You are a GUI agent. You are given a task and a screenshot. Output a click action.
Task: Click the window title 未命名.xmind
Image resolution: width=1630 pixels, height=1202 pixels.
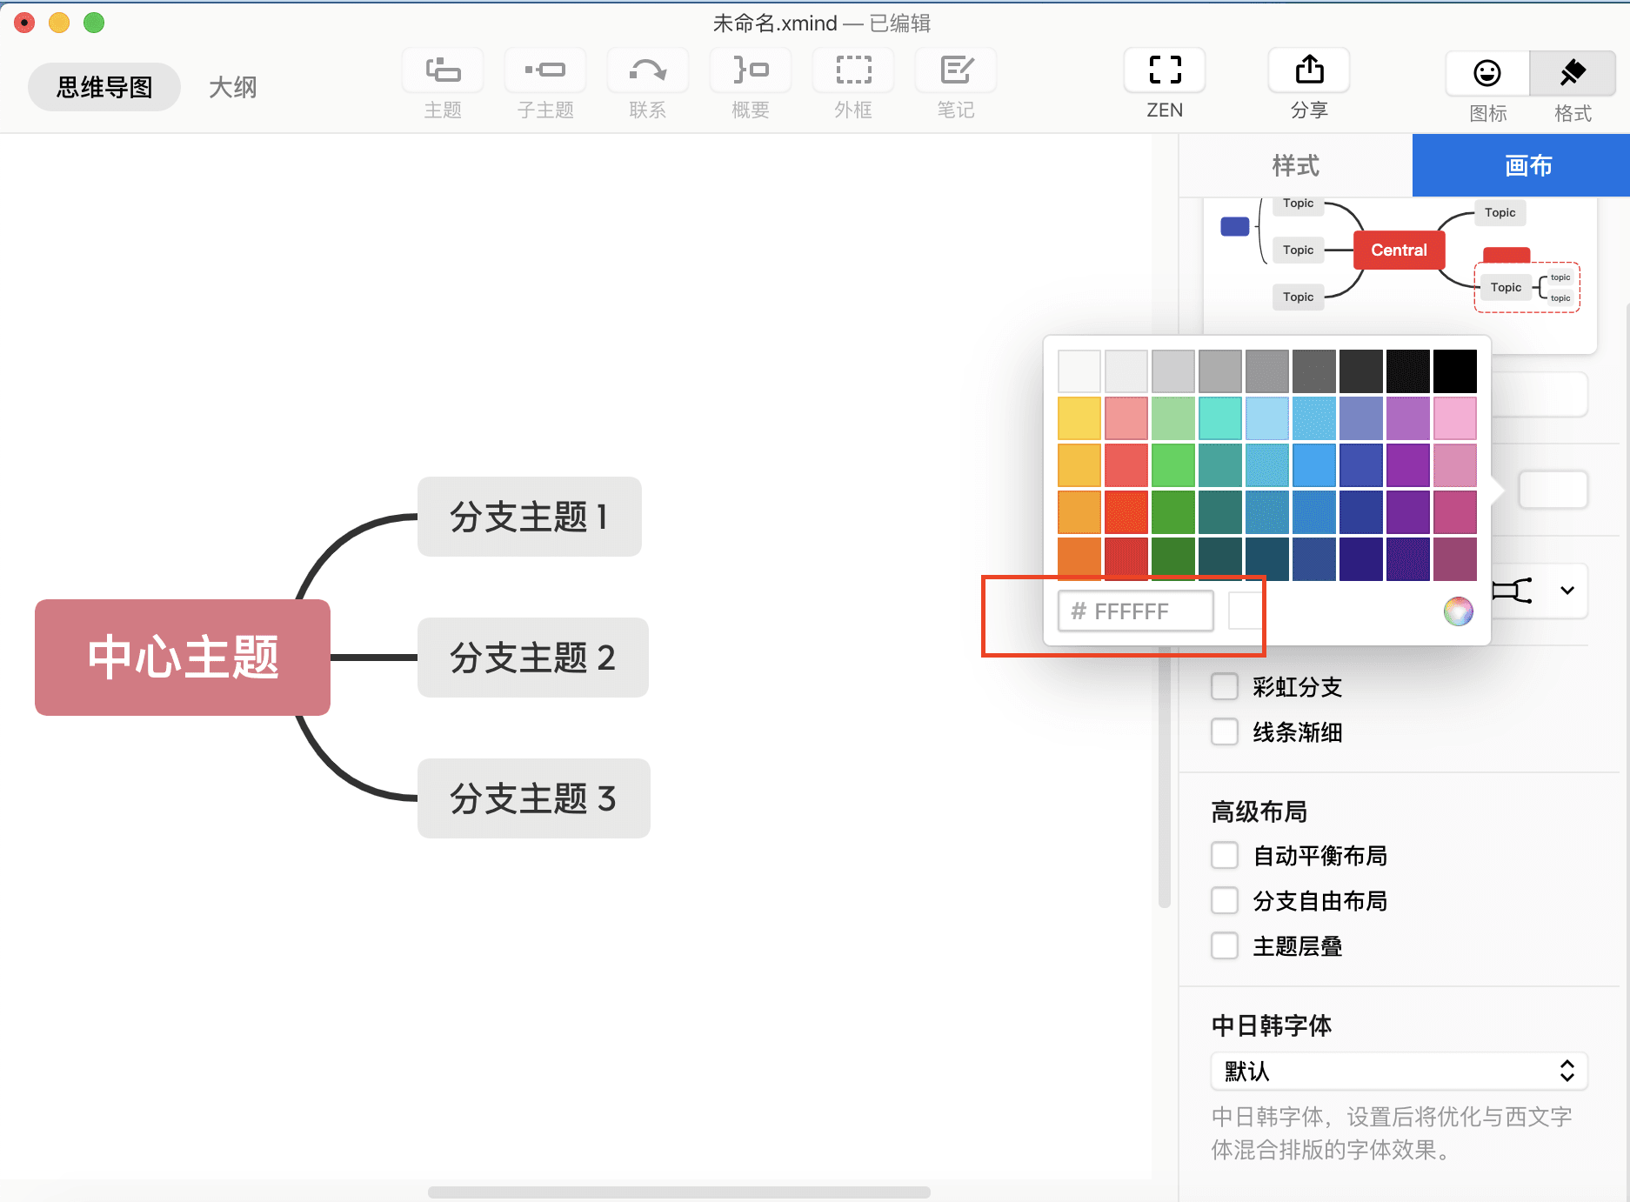coord(775,23)
